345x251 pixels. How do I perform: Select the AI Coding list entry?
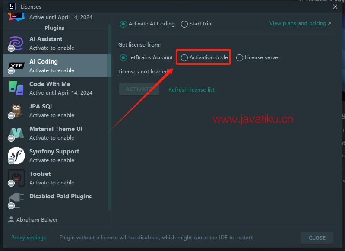point(57,66)
